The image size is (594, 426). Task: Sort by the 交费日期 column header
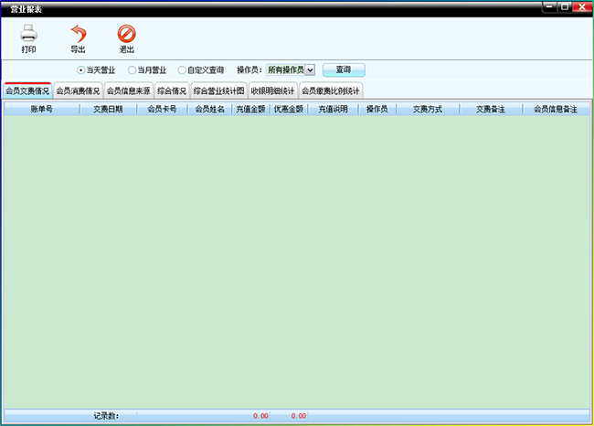pos(108,109)
